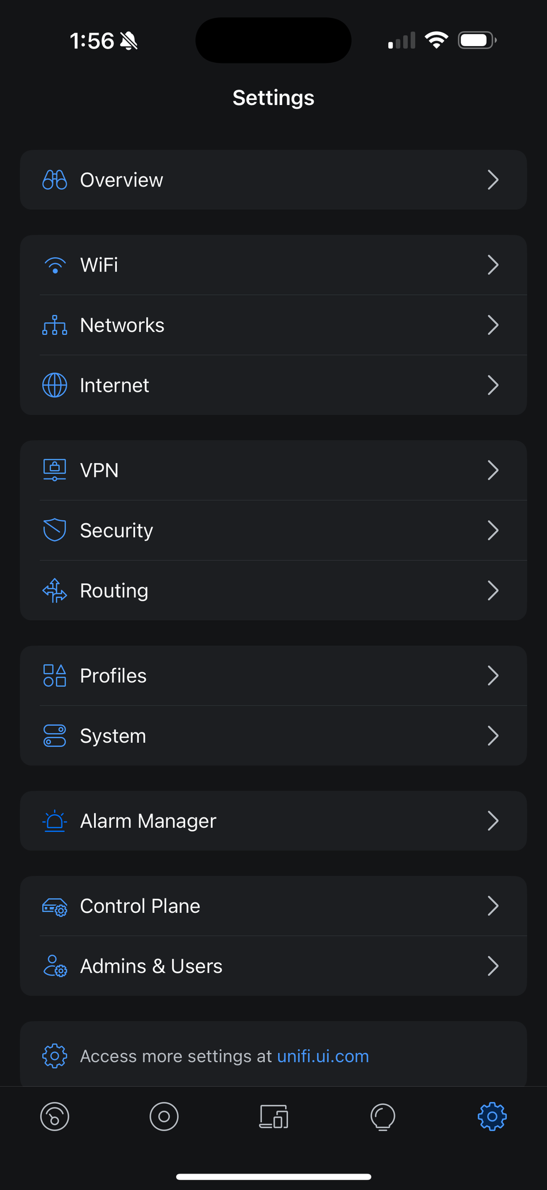The width and height of the screenshot is (547, 1190).
Task: Open the lightbulb insights tab
Action: 383,1116
